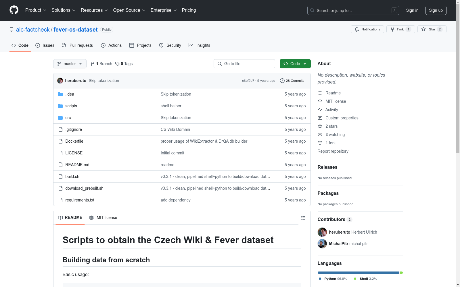Screen dimensions: 460x287
Task: Open the Issues tab
Action: click(45, 45)
